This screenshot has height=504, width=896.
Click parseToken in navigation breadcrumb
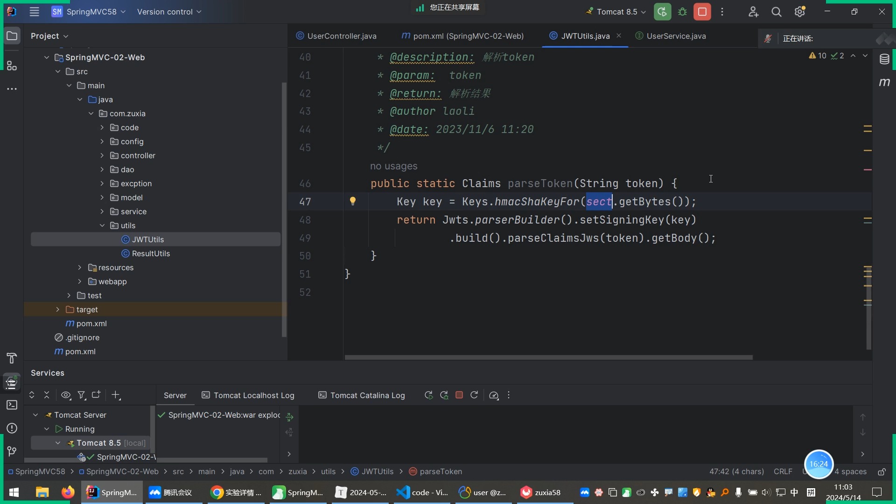[435, 472]
